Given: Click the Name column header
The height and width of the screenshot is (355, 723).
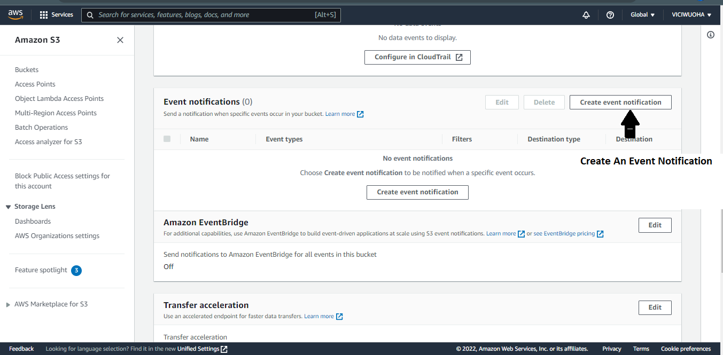Looking at the screenshot, I should pos(199,139).
